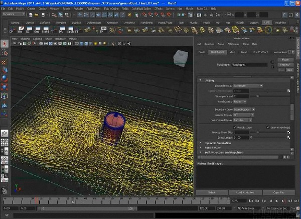Open the viewport Shading menu
The image size is (301, 219).
point(25,39)
